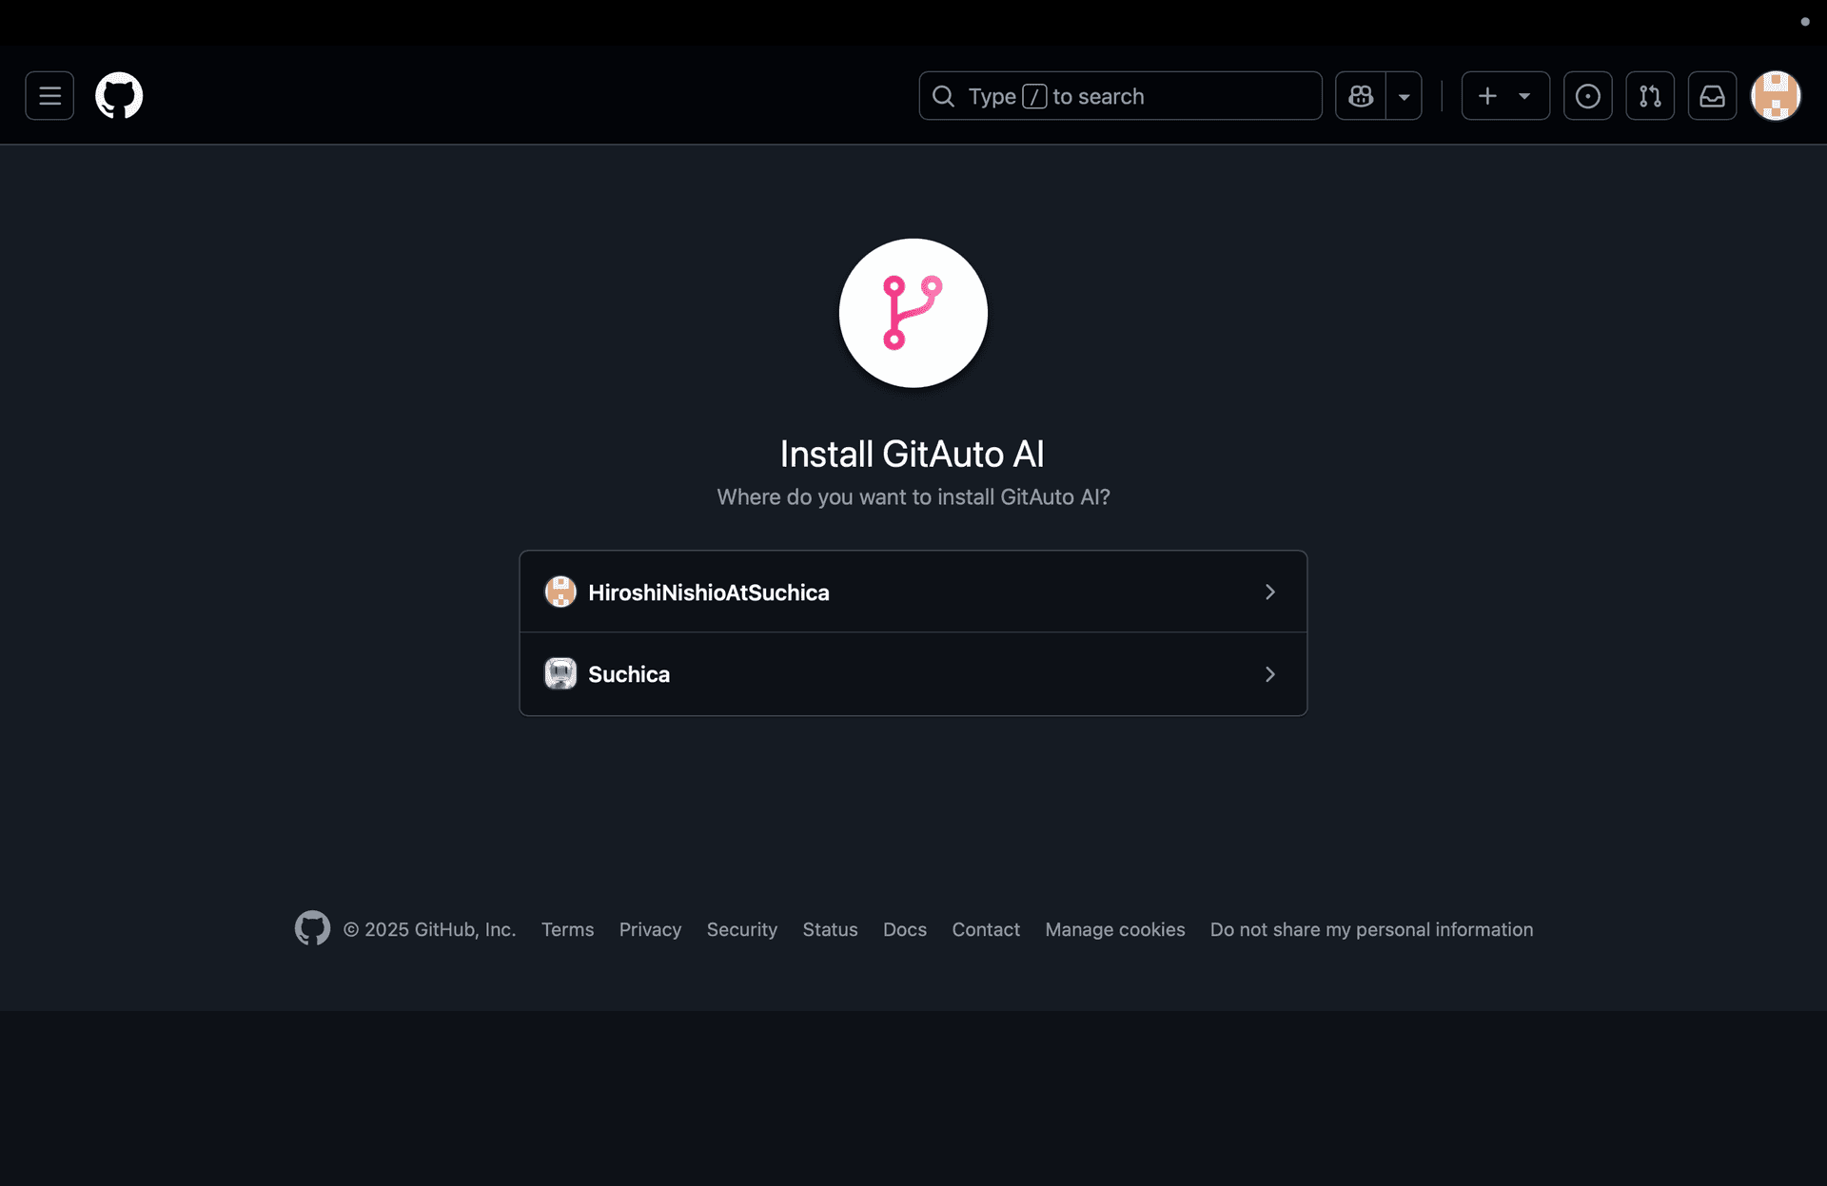Open the Copilot options dropdown arrow
The height and width of the screenshot is (1186, 1827).
(x=1405, y=95)
